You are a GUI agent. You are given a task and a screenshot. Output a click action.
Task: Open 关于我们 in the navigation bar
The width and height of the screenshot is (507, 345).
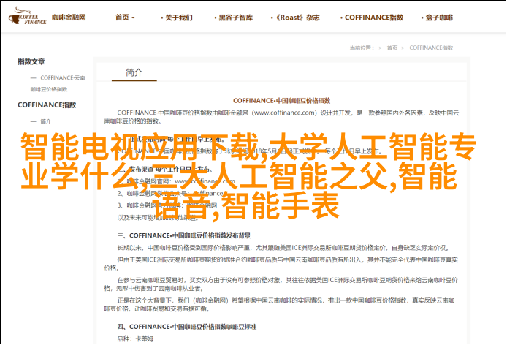(x=177, y=18)
